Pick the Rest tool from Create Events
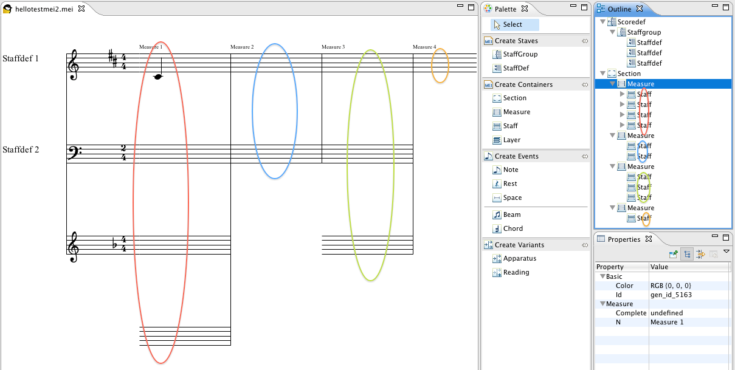735x370 pixels. (x=510, y=183)
